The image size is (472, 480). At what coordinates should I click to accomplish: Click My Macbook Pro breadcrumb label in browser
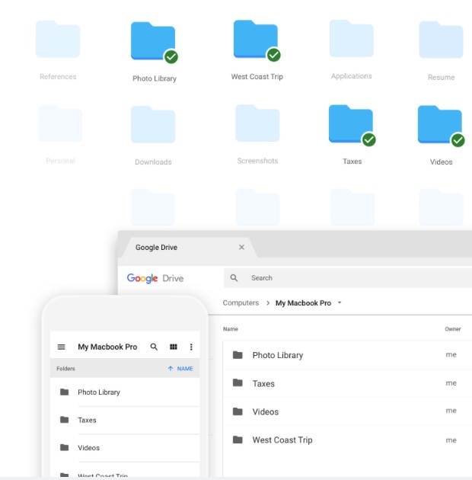click(x=303, y=303)
